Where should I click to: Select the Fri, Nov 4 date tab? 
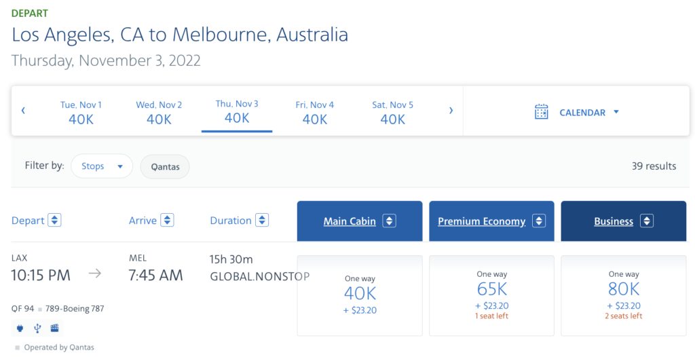pyautogui.click(x=315, y=112)
